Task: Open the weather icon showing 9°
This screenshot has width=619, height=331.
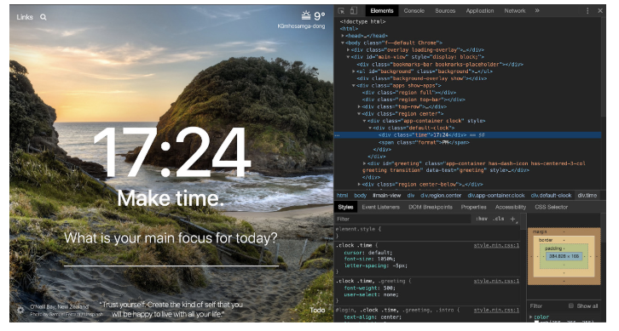Action: (x=306, y=15)
